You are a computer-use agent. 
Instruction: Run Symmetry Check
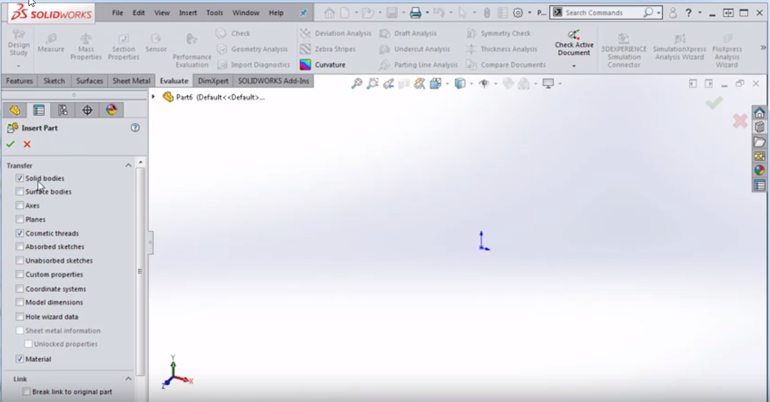pos(498,33)
